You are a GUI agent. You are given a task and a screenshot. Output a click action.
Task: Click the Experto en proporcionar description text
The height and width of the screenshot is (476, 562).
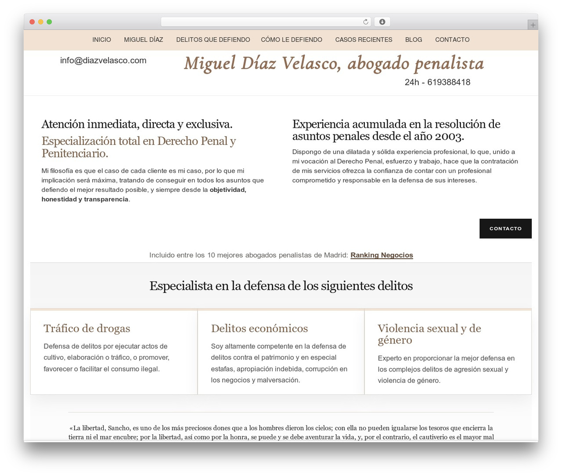[x=446, y=369]
